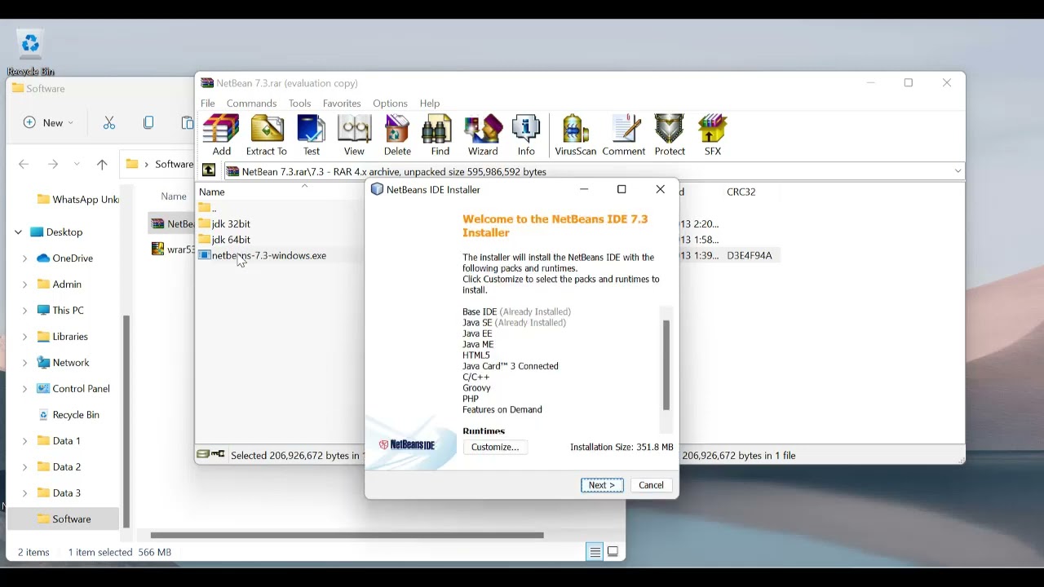Click the Explorer navigation pane scrollbar
Image resolution: width=1044 pixels, height=587 pixels.
point(126,421)
